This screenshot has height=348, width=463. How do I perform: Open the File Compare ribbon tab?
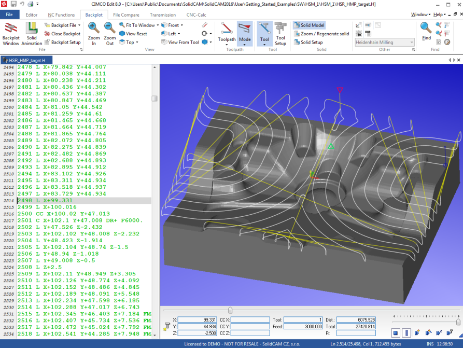[x=126, y=15]
